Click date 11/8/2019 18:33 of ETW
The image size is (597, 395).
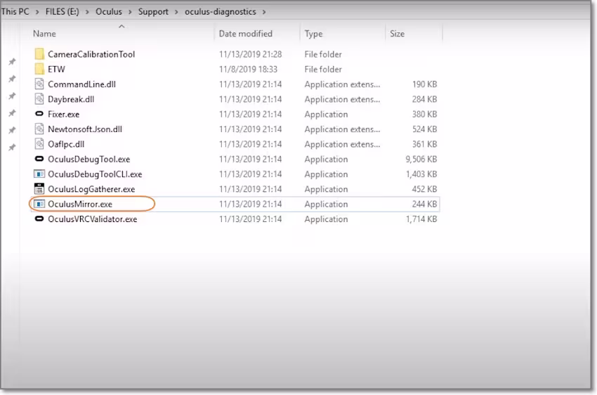(x=248, y=70)
